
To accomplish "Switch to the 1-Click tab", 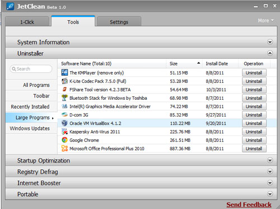I will 27,22.
